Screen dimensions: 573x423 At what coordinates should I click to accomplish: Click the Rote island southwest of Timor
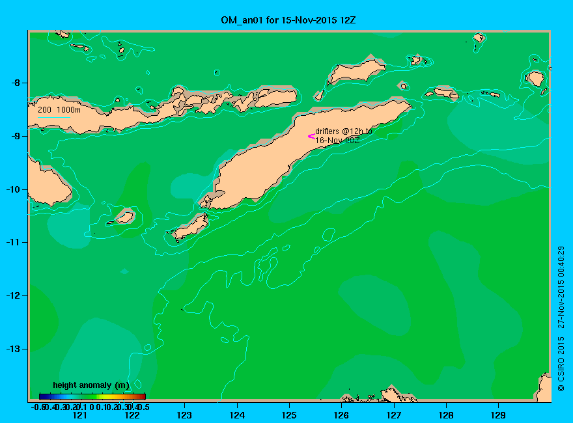pyautogui.click(x=191, y=226)
